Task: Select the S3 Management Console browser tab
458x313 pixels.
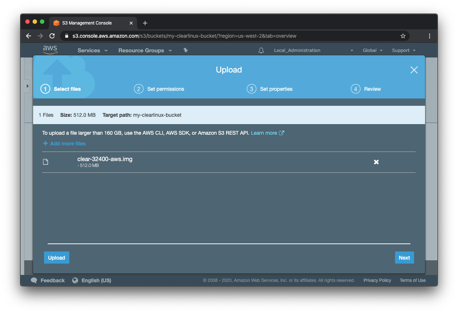Action: click(93, 23)
